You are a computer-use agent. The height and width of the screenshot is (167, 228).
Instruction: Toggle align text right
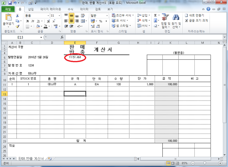(x=77, y=21)
